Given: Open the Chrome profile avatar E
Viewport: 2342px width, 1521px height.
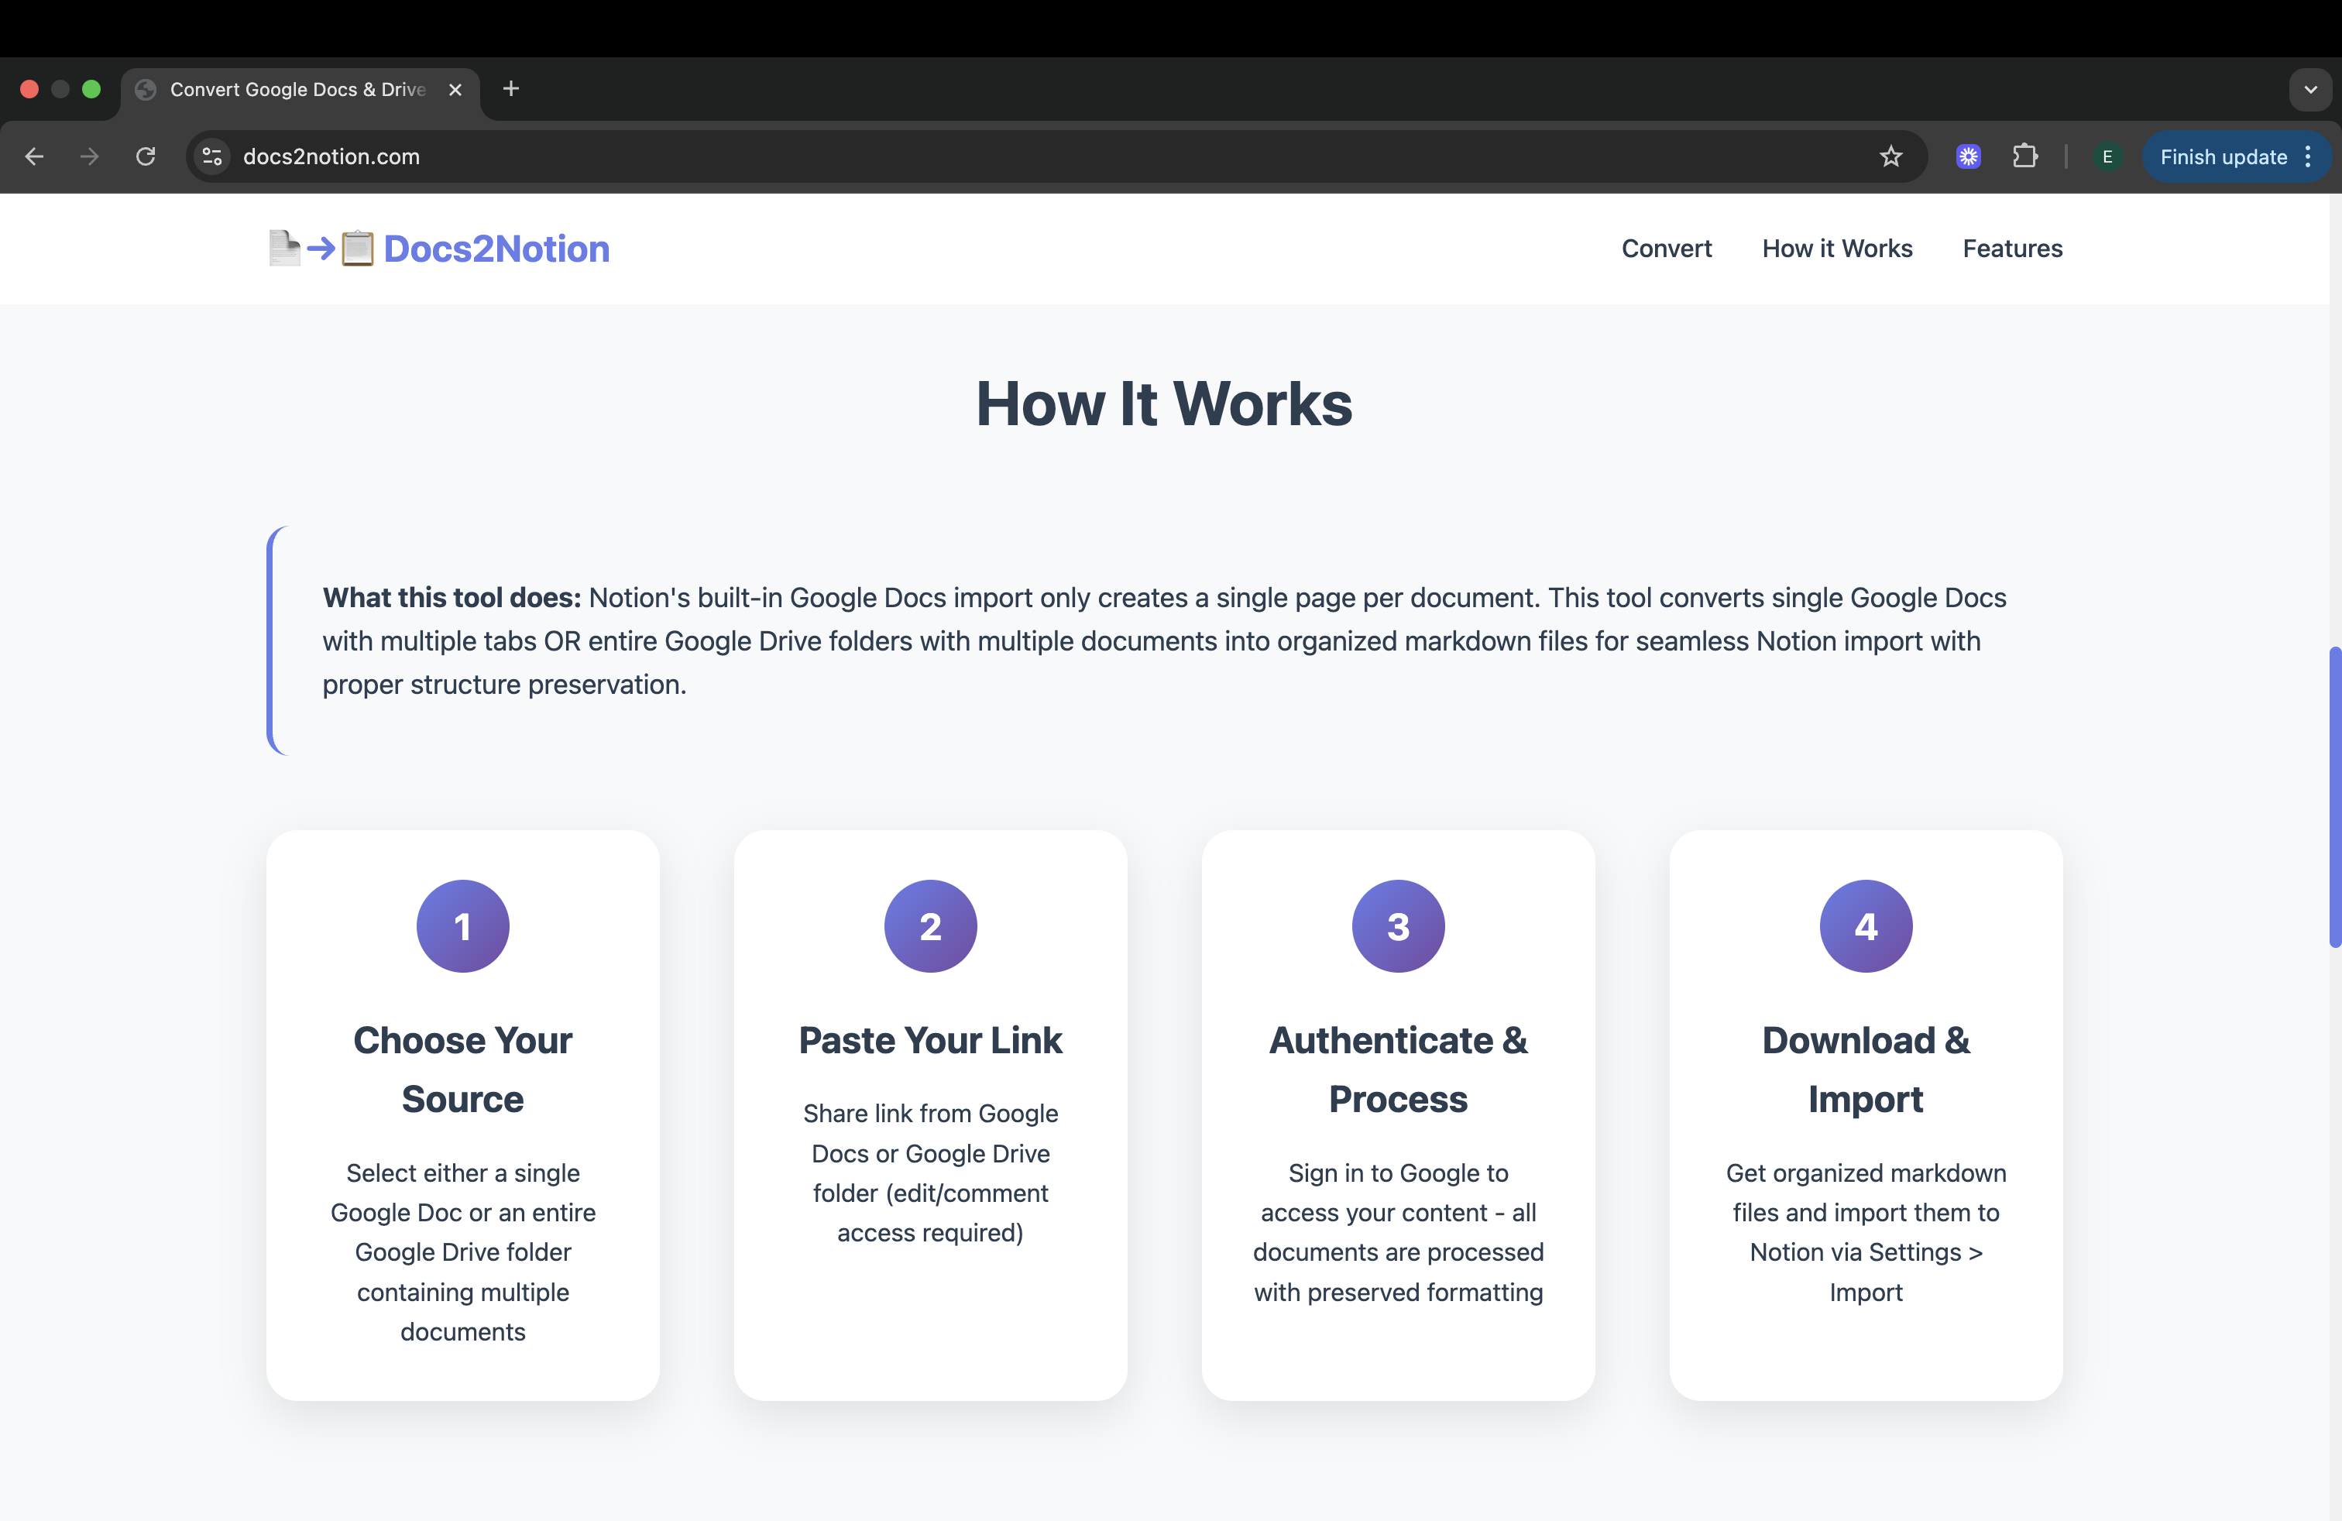Looking at the screenshot, I should click(2107, 156).
